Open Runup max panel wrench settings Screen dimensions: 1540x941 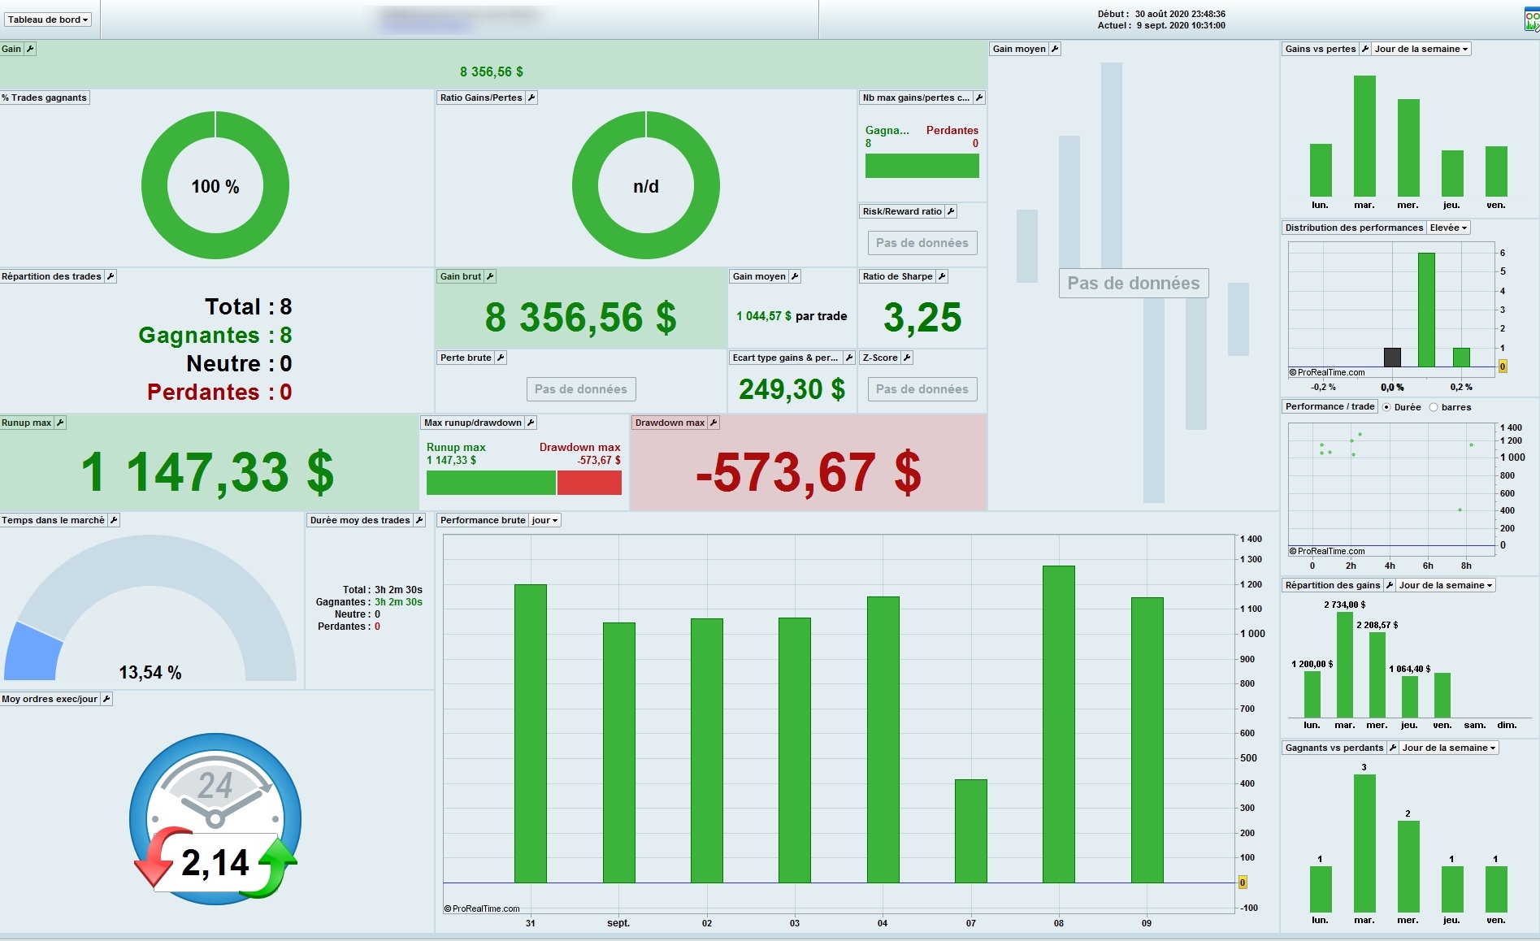pyautogui.click(x=60, y=423)
